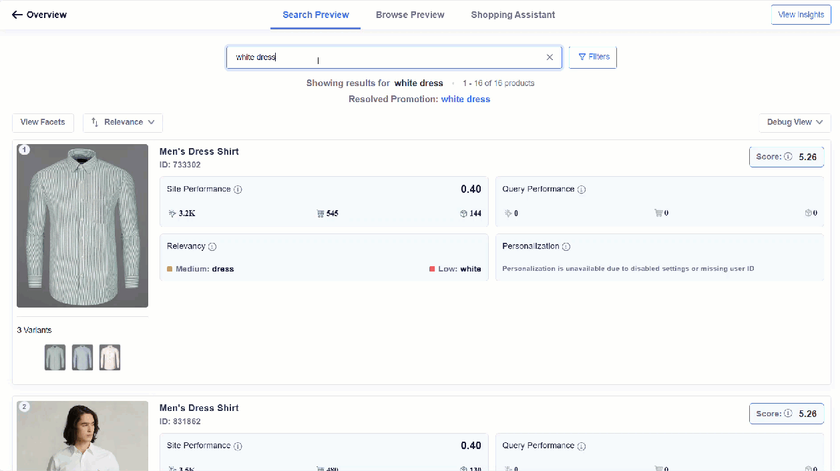Select the blue striped variant thumbnail
Viewport: 840px width, 471px height.
(x=83, y=358)
